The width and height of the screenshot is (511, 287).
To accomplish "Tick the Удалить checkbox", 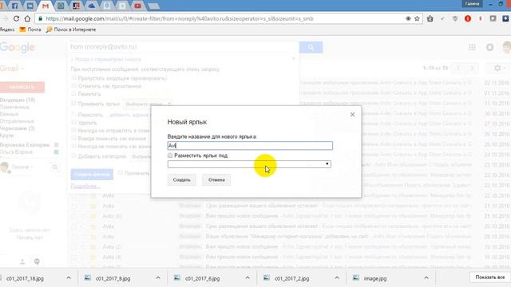I will (x=74, y=122).
